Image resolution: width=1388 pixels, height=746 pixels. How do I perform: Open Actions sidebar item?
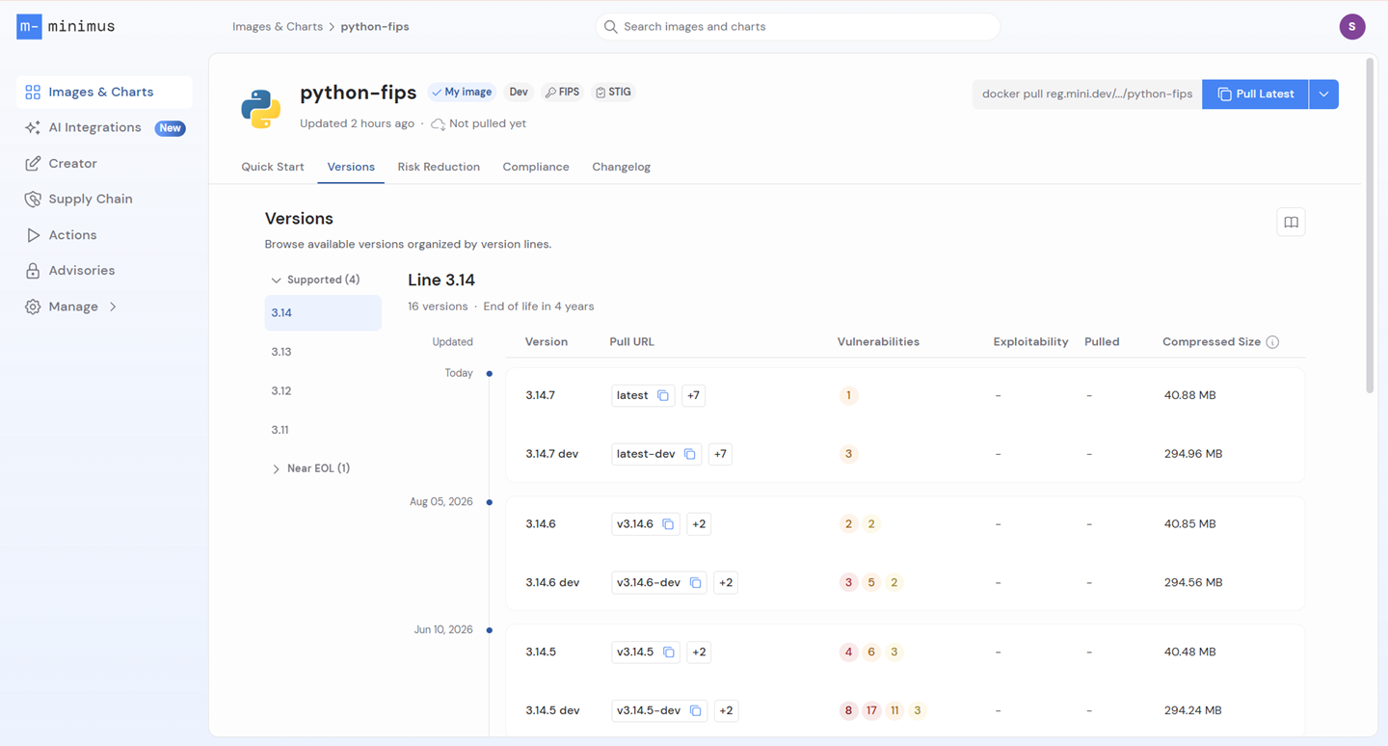coord(104,235)
